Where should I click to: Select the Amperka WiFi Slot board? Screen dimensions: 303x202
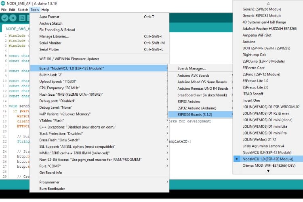(x=268, y=35)
